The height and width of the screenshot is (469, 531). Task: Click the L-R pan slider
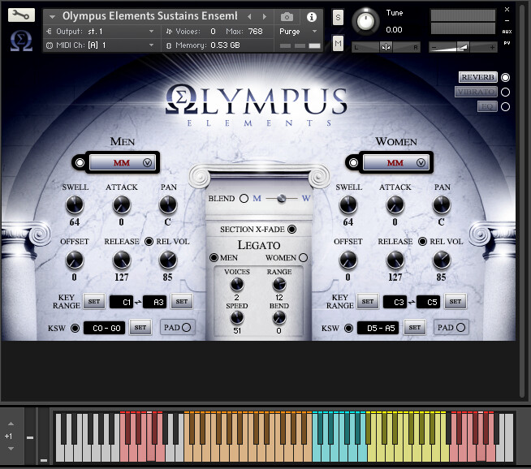pyautogui.click(x=386, y=47)
